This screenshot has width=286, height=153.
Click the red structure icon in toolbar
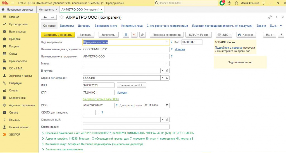134,35
